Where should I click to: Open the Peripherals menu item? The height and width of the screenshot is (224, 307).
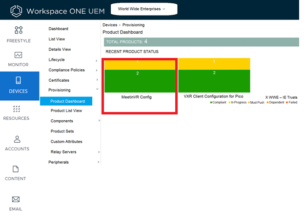[59, 162]
